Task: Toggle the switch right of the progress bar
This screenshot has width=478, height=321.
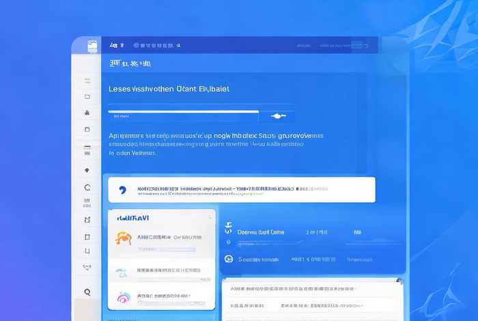Action: click(x=277, y=116)
